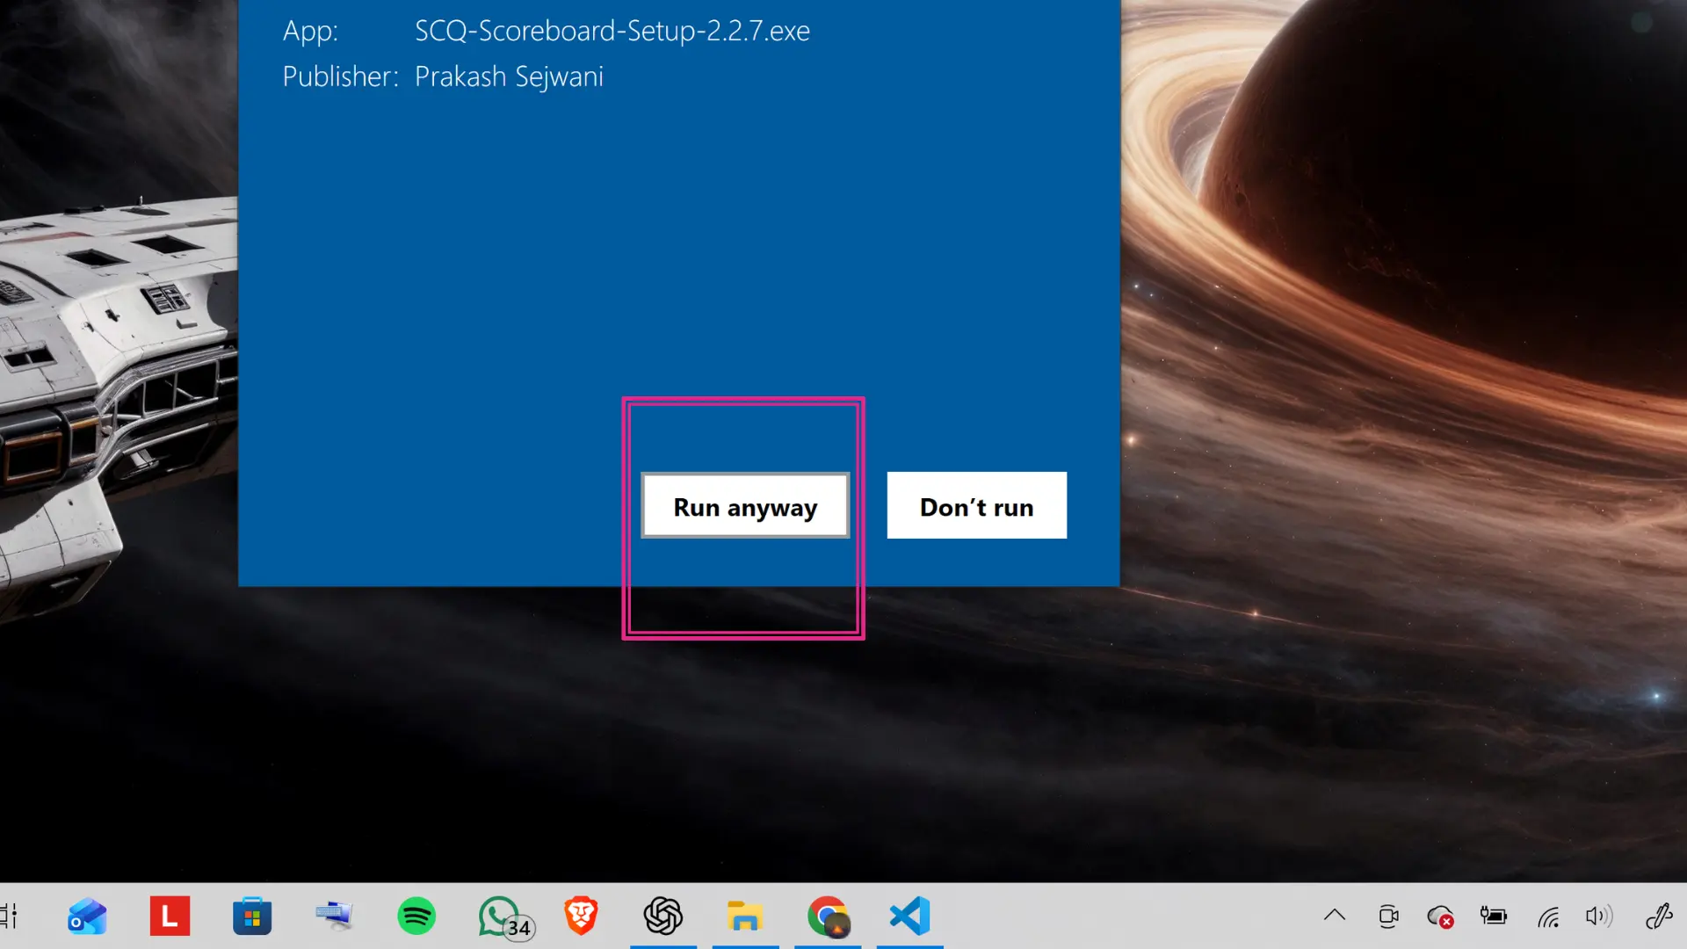Open the Microsoft Store
This screenshot has height=949, width=1687.
(251, 916)
